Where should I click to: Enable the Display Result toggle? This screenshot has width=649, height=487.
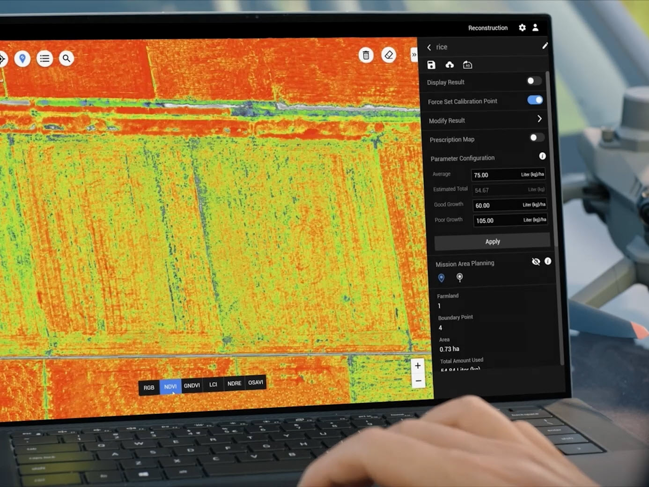[533, 81]
